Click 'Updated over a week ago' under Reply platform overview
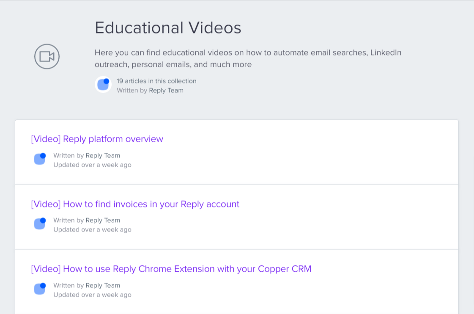 [92, 165]
